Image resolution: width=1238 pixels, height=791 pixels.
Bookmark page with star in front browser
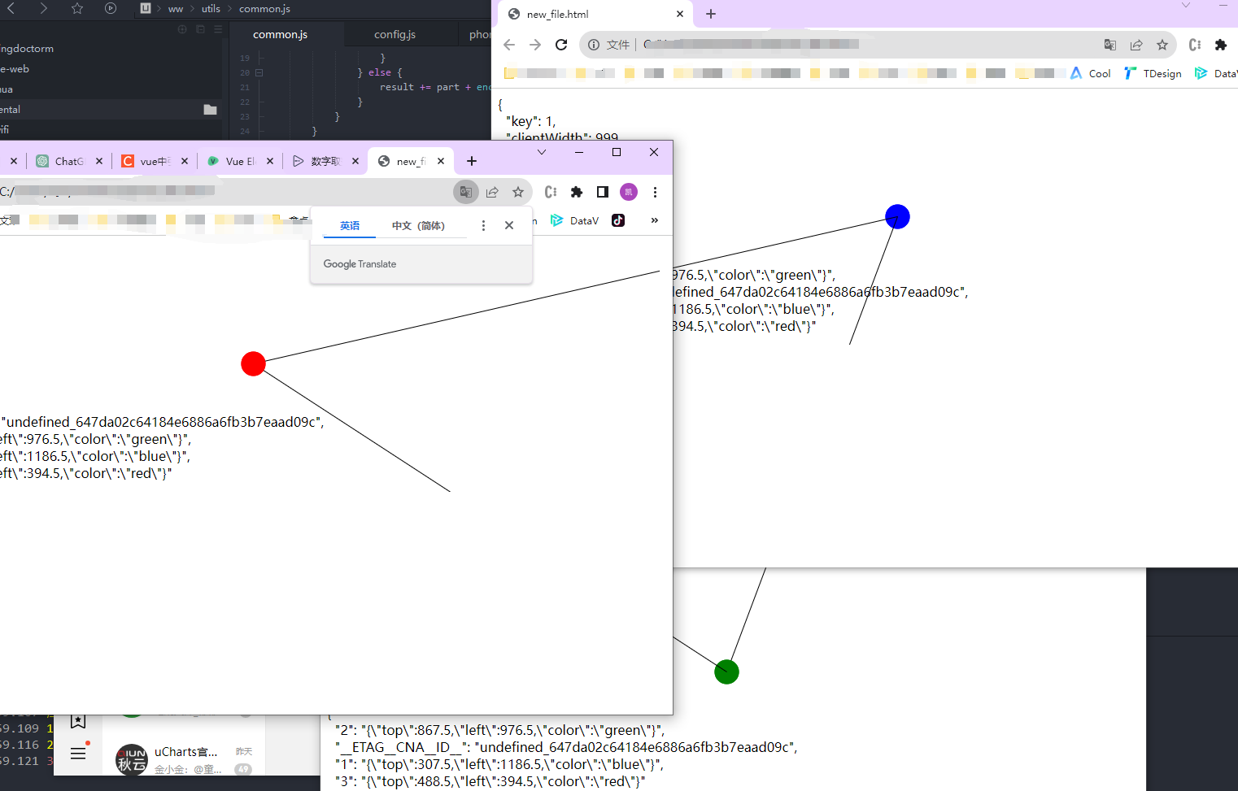pyautogui.click(x=518, y=192)
